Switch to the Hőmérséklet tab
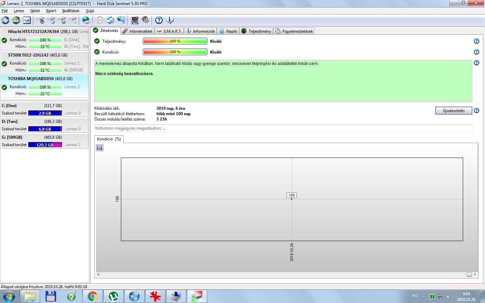The image size is (485, 303). point(137,31)
